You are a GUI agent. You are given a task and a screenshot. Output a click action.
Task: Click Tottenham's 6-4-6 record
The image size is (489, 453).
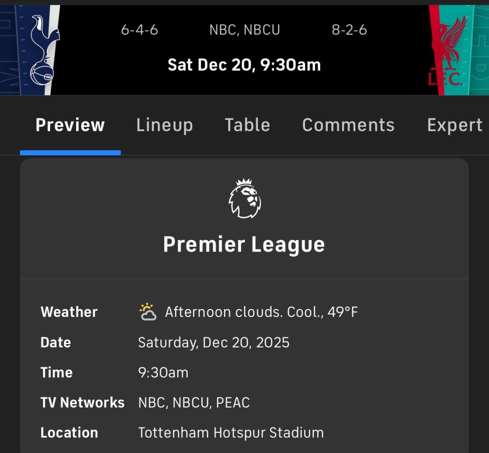tap(139, 30)
